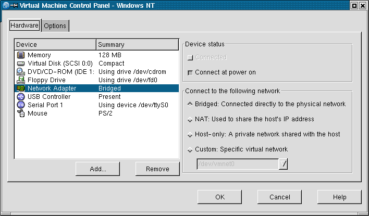This screenshot has width=369, height=216.
Task: Click the Floppy Drive icon
Action: [21, 80]
